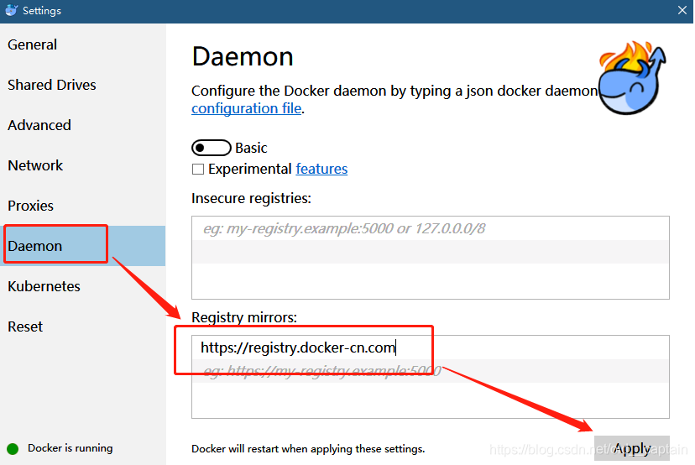Viewport: 695px width, 465px height.
Task: Follow the experimental features link
Action: pyautogui.click(x=321, y=169)
